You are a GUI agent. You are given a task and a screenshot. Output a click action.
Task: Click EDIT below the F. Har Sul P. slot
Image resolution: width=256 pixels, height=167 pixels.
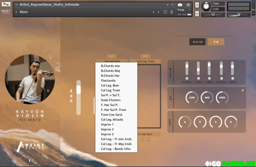pos(145,139)
